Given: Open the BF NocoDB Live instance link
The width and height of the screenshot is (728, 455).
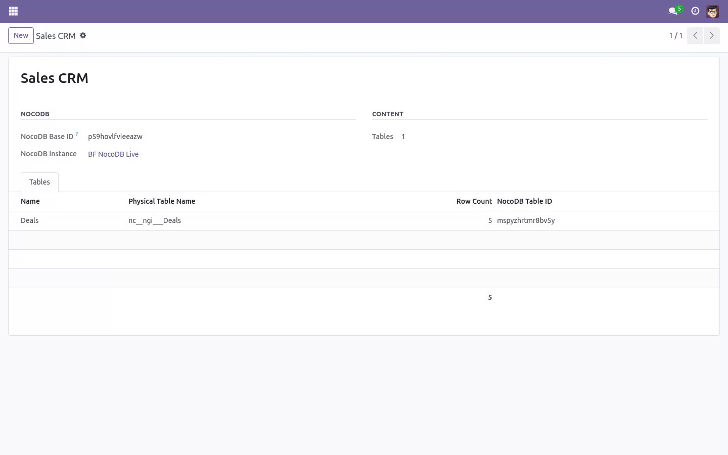Looking at the screenshot, I should (x=113, y=154).
